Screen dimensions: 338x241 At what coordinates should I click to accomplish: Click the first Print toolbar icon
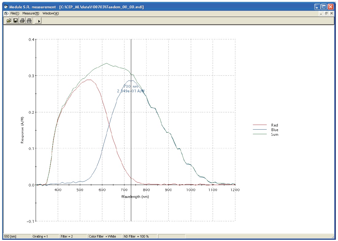[x=22, y=21]
